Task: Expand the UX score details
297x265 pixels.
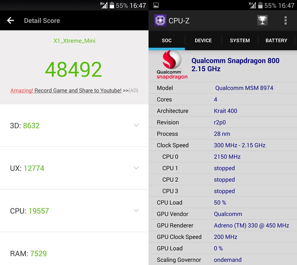Action: click(136, 168)
